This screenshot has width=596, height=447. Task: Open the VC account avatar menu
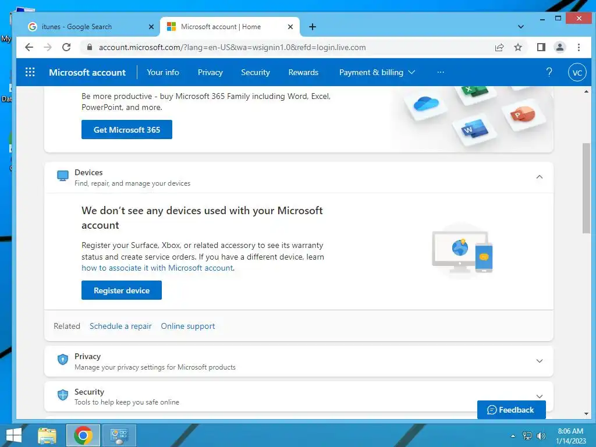coord(577,73)
